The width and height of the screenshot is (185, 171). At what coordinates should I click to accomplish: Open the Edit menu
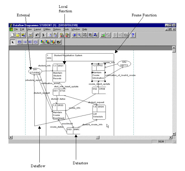pos(22,29)
